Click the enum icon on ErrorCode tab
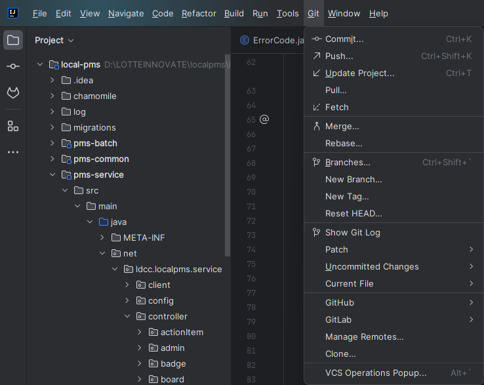 (x=245, y=40)
